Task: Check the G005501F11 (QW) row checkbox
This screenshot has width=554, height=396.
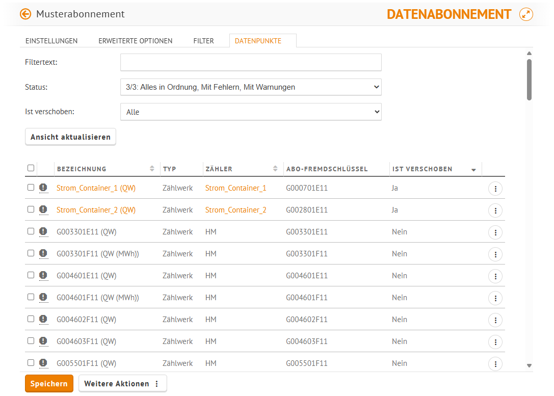Action: [31, 362]
